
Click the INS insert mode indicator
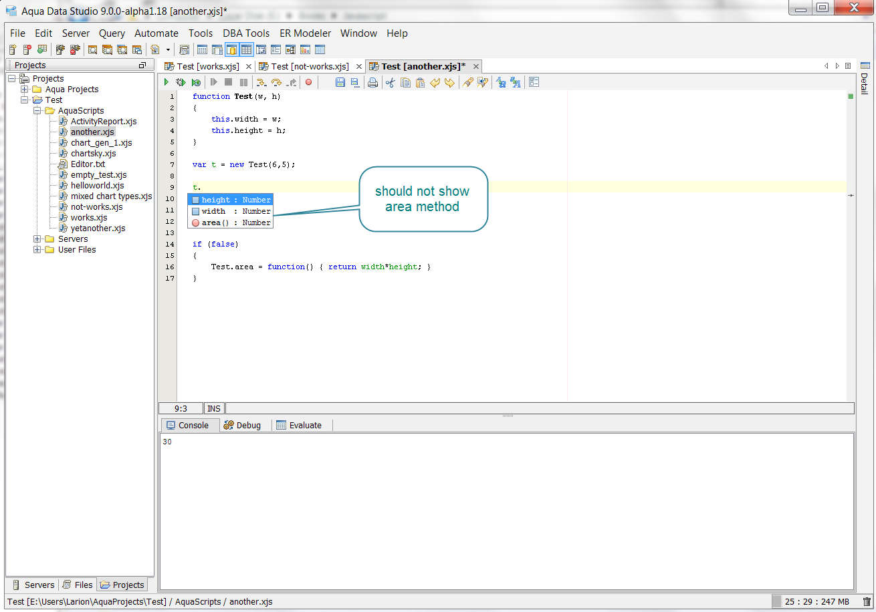coord(214,408)
